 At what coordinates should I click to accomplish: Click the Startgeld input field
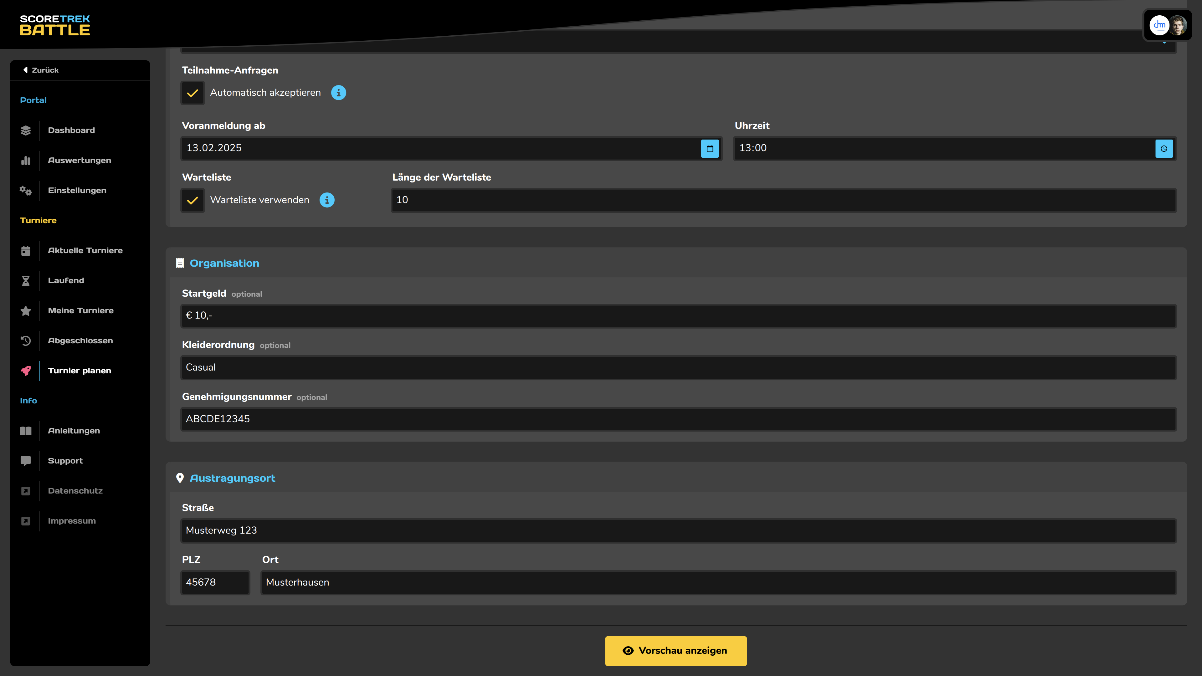point(678,316)
